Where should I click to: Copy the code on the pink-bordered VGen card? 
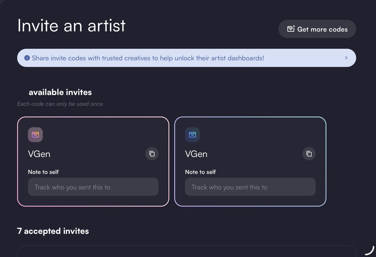(152, 154)
